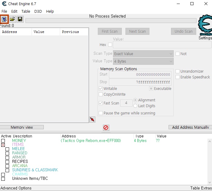Activate the Unknown Items/TBC checkbox

(x=3, y=179)
